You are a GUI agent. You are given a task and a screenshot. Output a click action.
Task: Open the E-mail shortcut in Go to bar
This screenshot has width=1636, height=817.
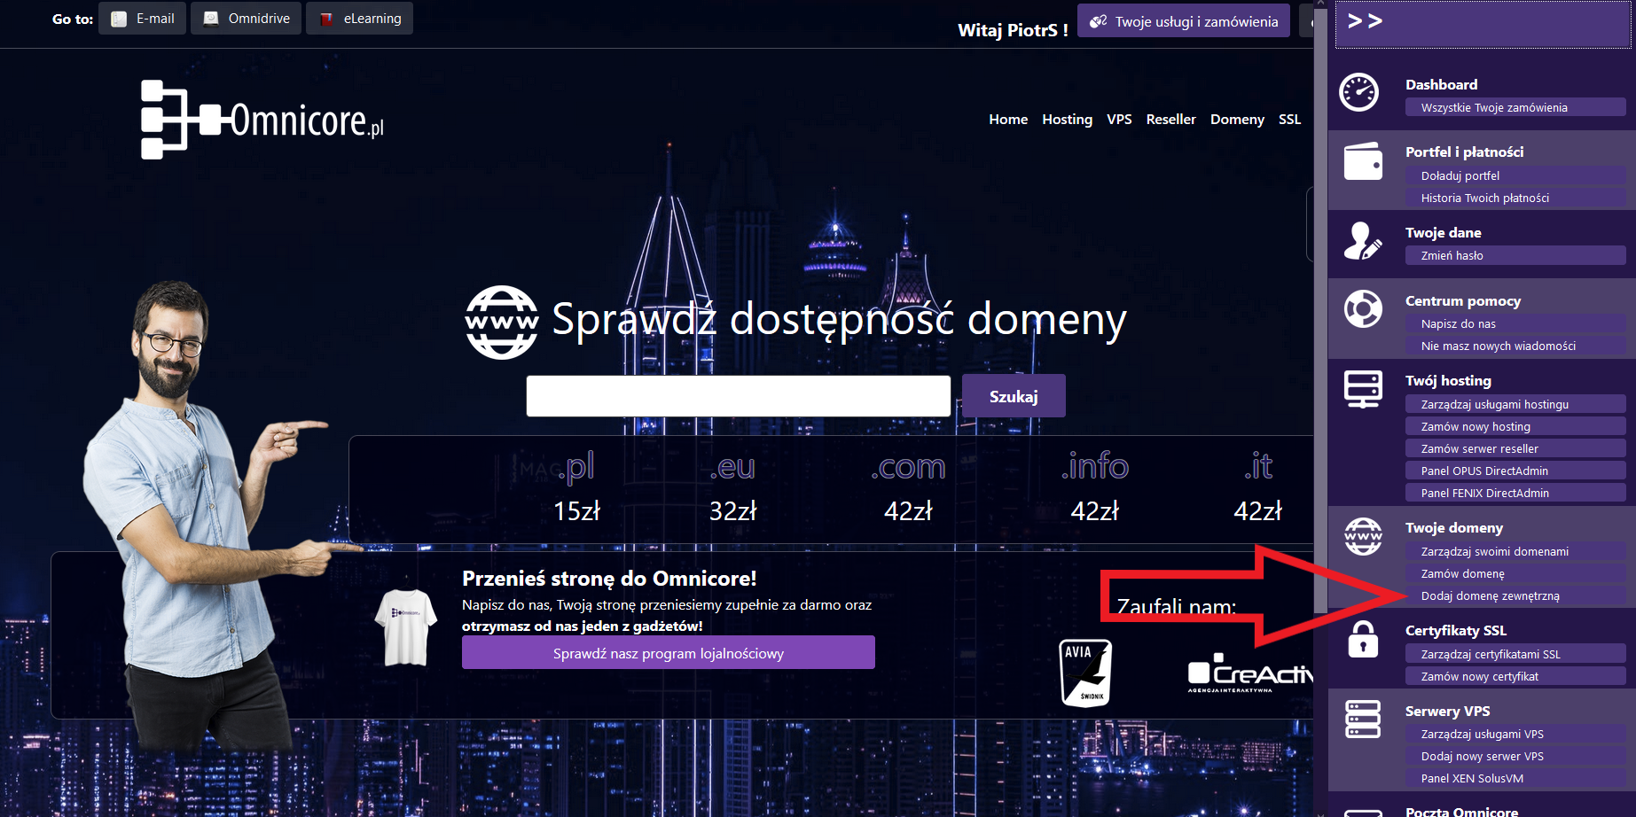[143, 19]
